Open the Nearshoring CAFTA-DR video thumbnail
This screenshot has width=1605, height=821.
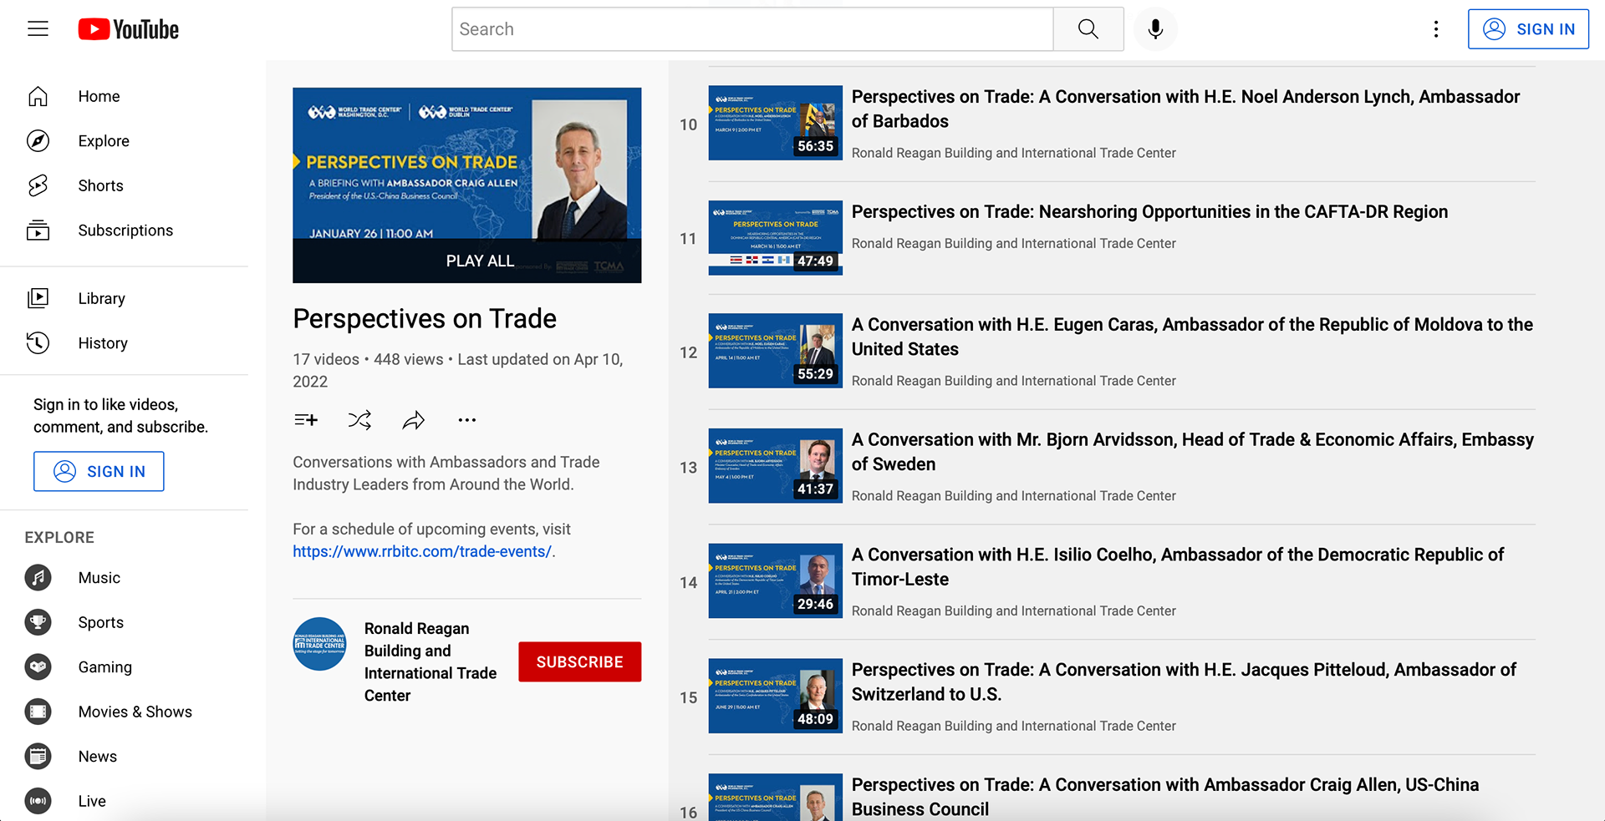click(775, 238)
